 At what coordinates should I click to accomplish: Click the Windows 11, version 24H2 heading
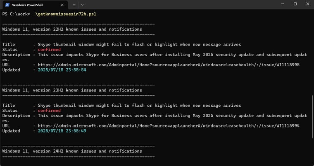pyautogui.click(x=72, y=151)
